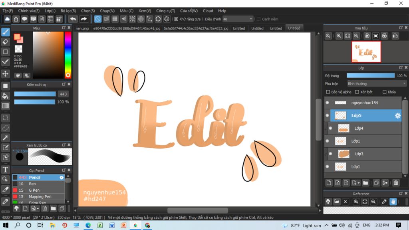
Task: Select the Eyedropper tool
Action: [6, 201]
